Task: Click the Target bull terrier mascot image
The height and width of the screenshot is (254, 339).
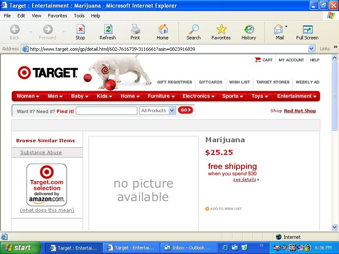Action: tap(117, 72)
